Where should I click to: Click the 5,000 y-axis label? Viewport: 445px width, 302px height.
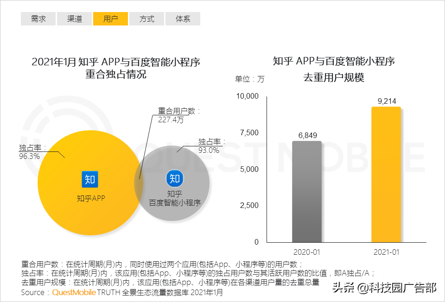pyautogui.click(x=249, y=169)
